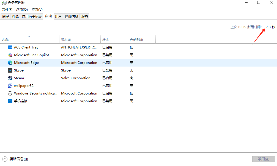The width and height of the screenshot is (277, 166).
Task: Click 已启用 status in wallpaper32 row
Action: pyautogui.click(x=107, y=86)
